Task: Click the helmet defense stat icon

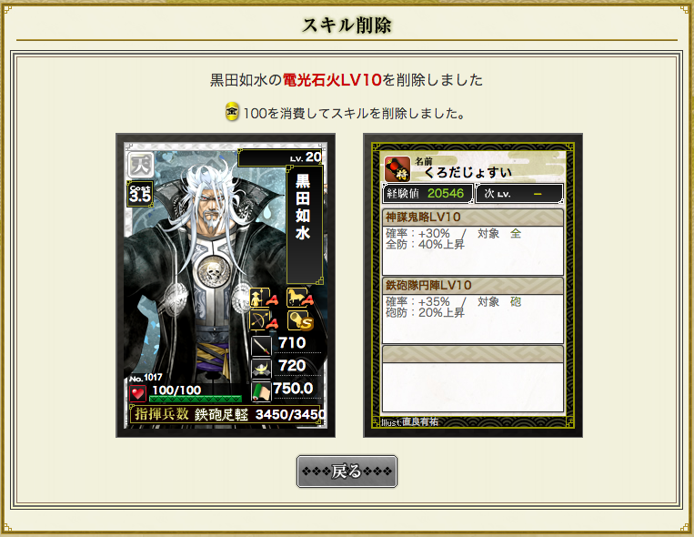Action: (x=261, y=369)
